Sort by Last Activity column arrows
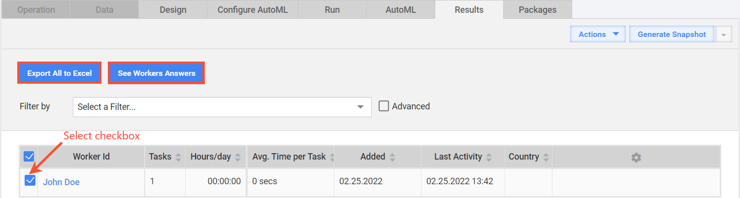The height and width of the screenshot is (198, 740). (x=489, y=157)
